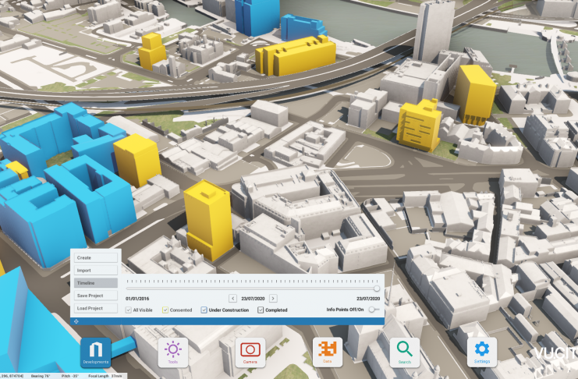The height and width of the screenshot is (379, 578).
Task: Step timeline date back with left arrow
Action: [232, 299]
